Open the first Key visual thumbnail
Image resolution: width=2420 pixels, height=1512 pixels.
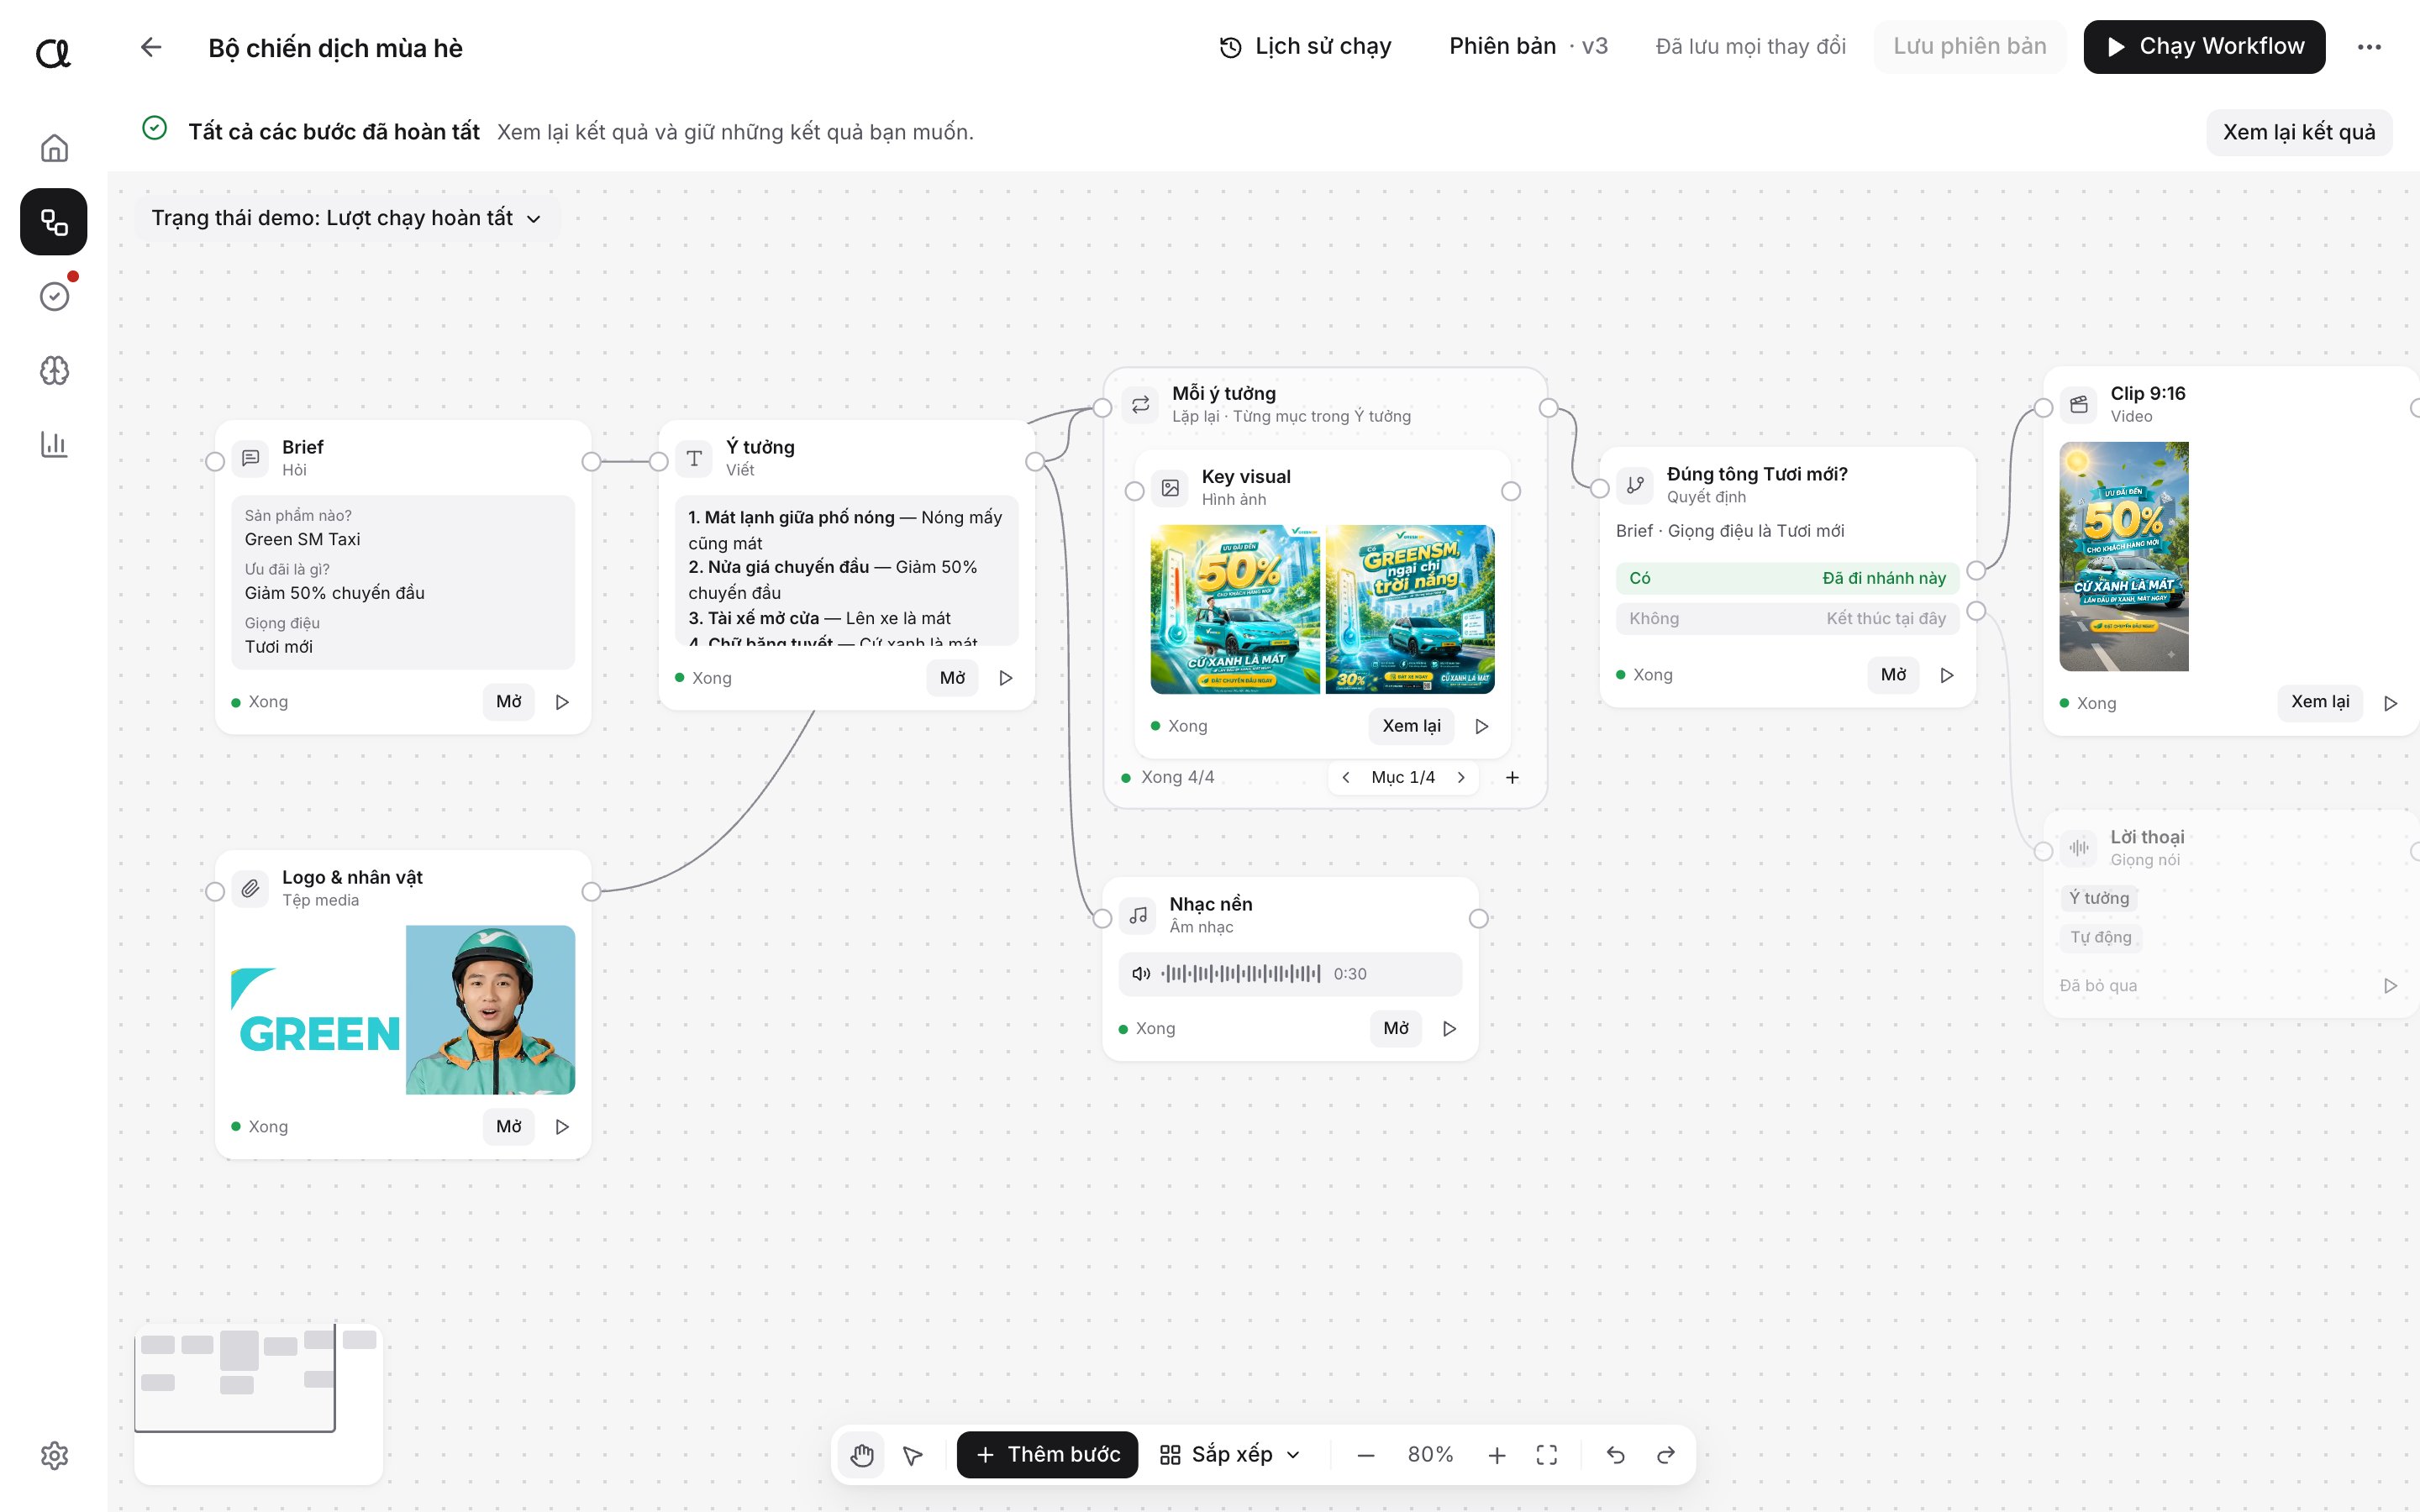click(1235, 609)
